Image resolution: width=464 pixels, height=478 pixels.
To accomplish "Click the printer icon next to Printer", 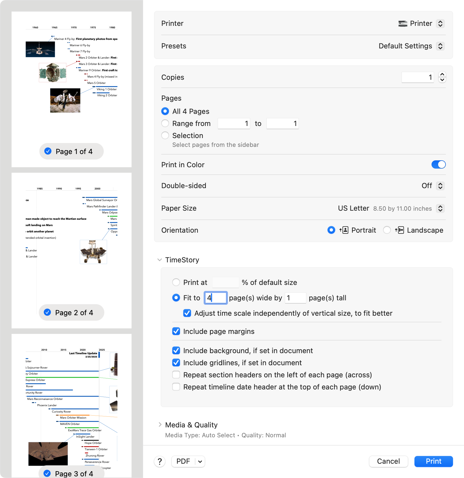I will [x=403, y=23].
